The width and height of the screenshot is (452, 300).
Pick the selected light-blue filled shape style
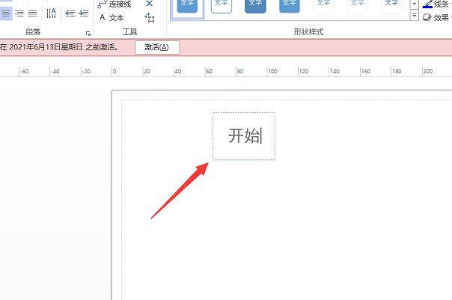pyautogui.click(x=187, y=6)
